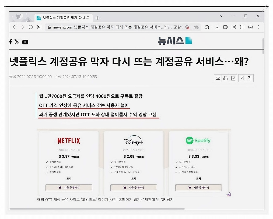
Task: Open Newsis X (Twitter) icon
Action: click(x=17, y=42)
